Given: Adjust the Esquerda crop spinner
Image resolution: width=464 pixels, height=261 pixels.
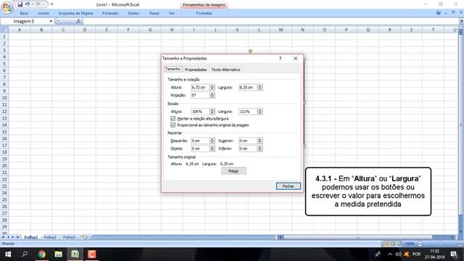Looking at the screenshot, I should click(x=212, y=141).
